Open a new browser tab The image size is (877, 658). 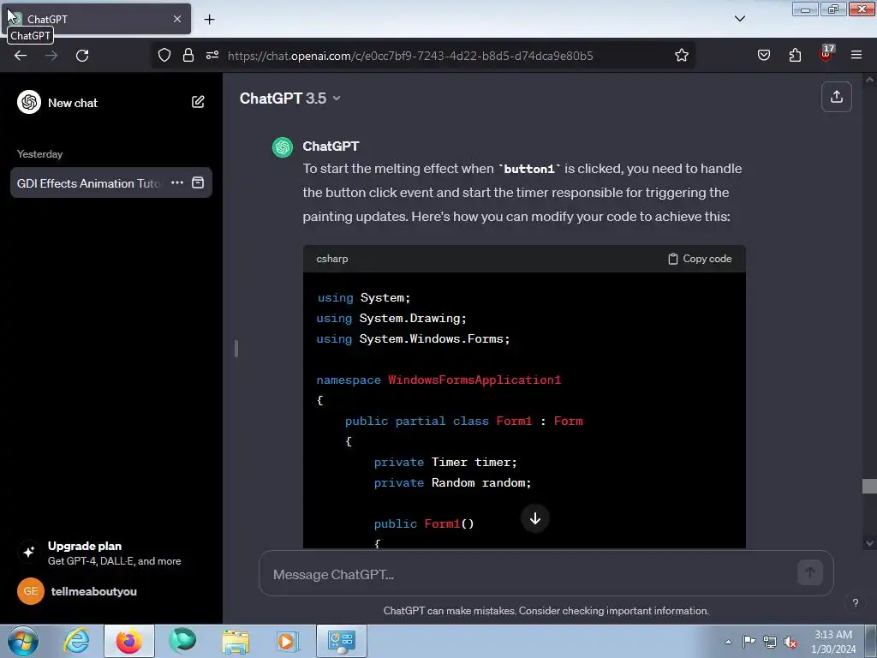point(209,20)
